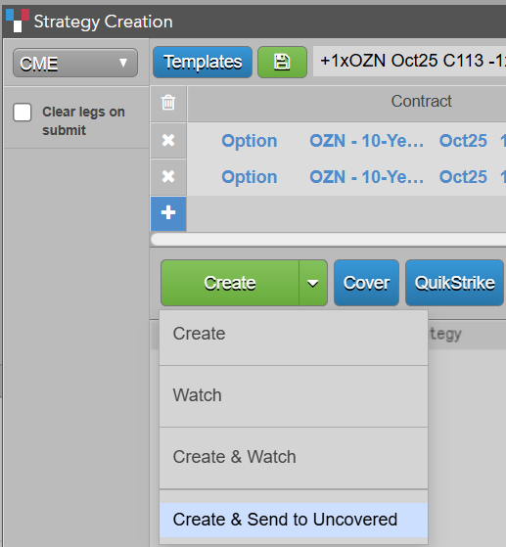Remove the second OZN option leg
The height and width of the screenshot is (547, 506).
(168, 176)
